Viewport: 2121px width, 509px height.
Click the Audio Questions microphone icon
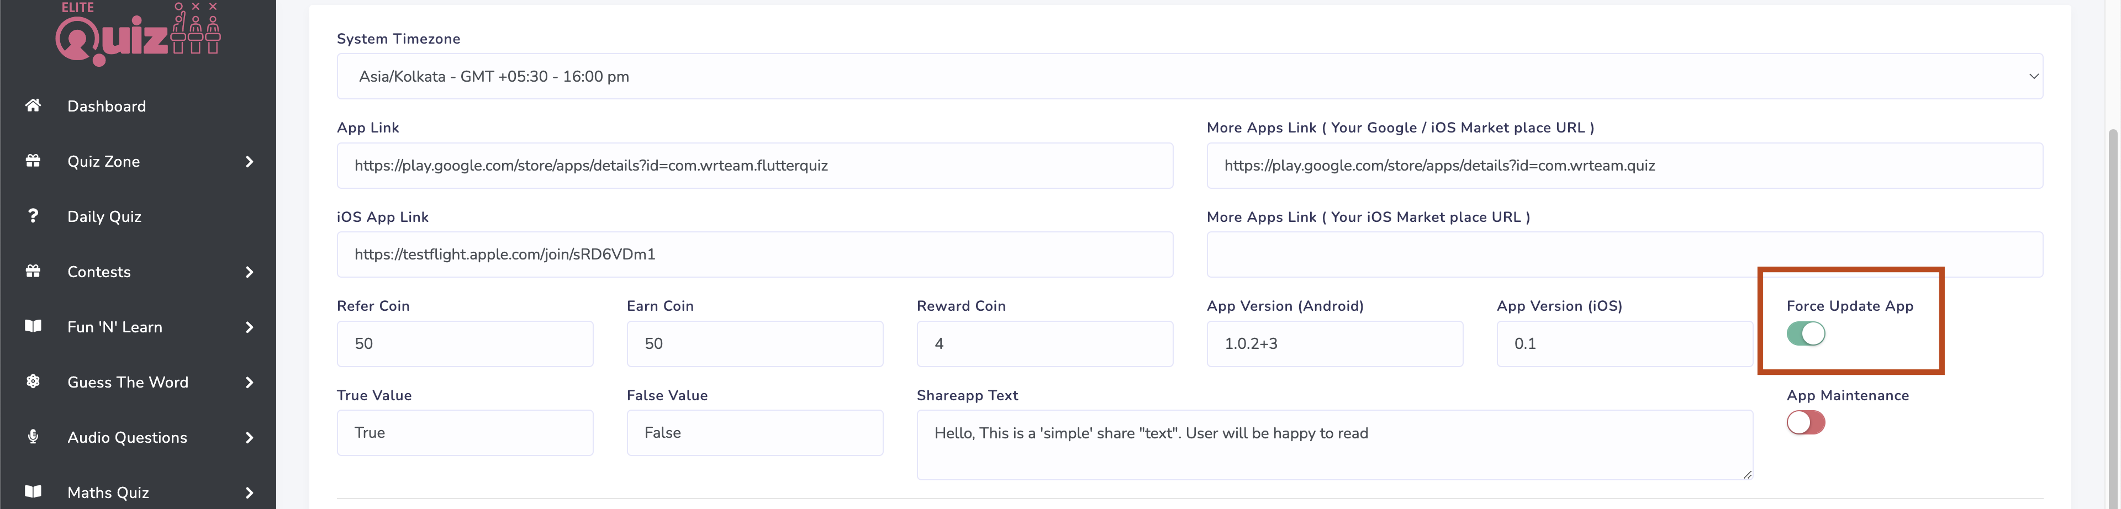[x=33, y=436]
